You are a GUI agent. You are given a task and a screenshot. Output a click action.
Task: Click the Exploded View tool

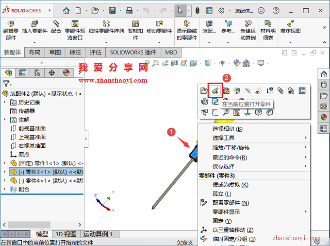click(290, 27)
